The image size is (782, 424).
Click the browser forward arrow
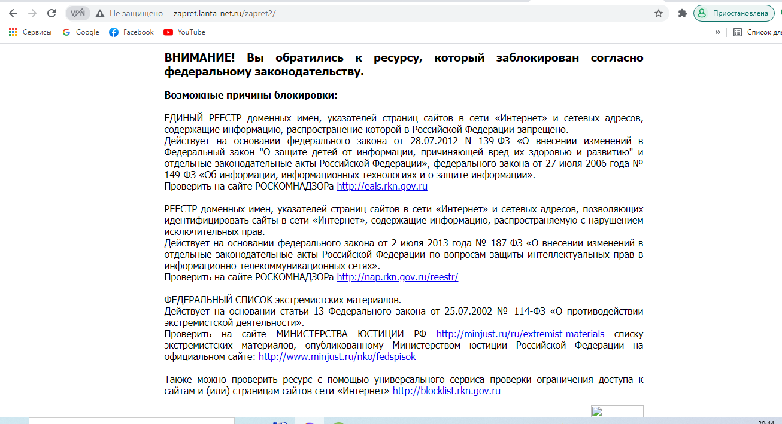point(32,13)
